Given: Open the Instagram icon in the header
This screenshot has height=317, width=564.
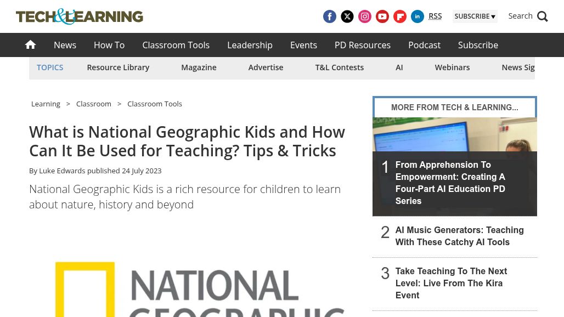Looking at the screenshot, I should (364, 16).
